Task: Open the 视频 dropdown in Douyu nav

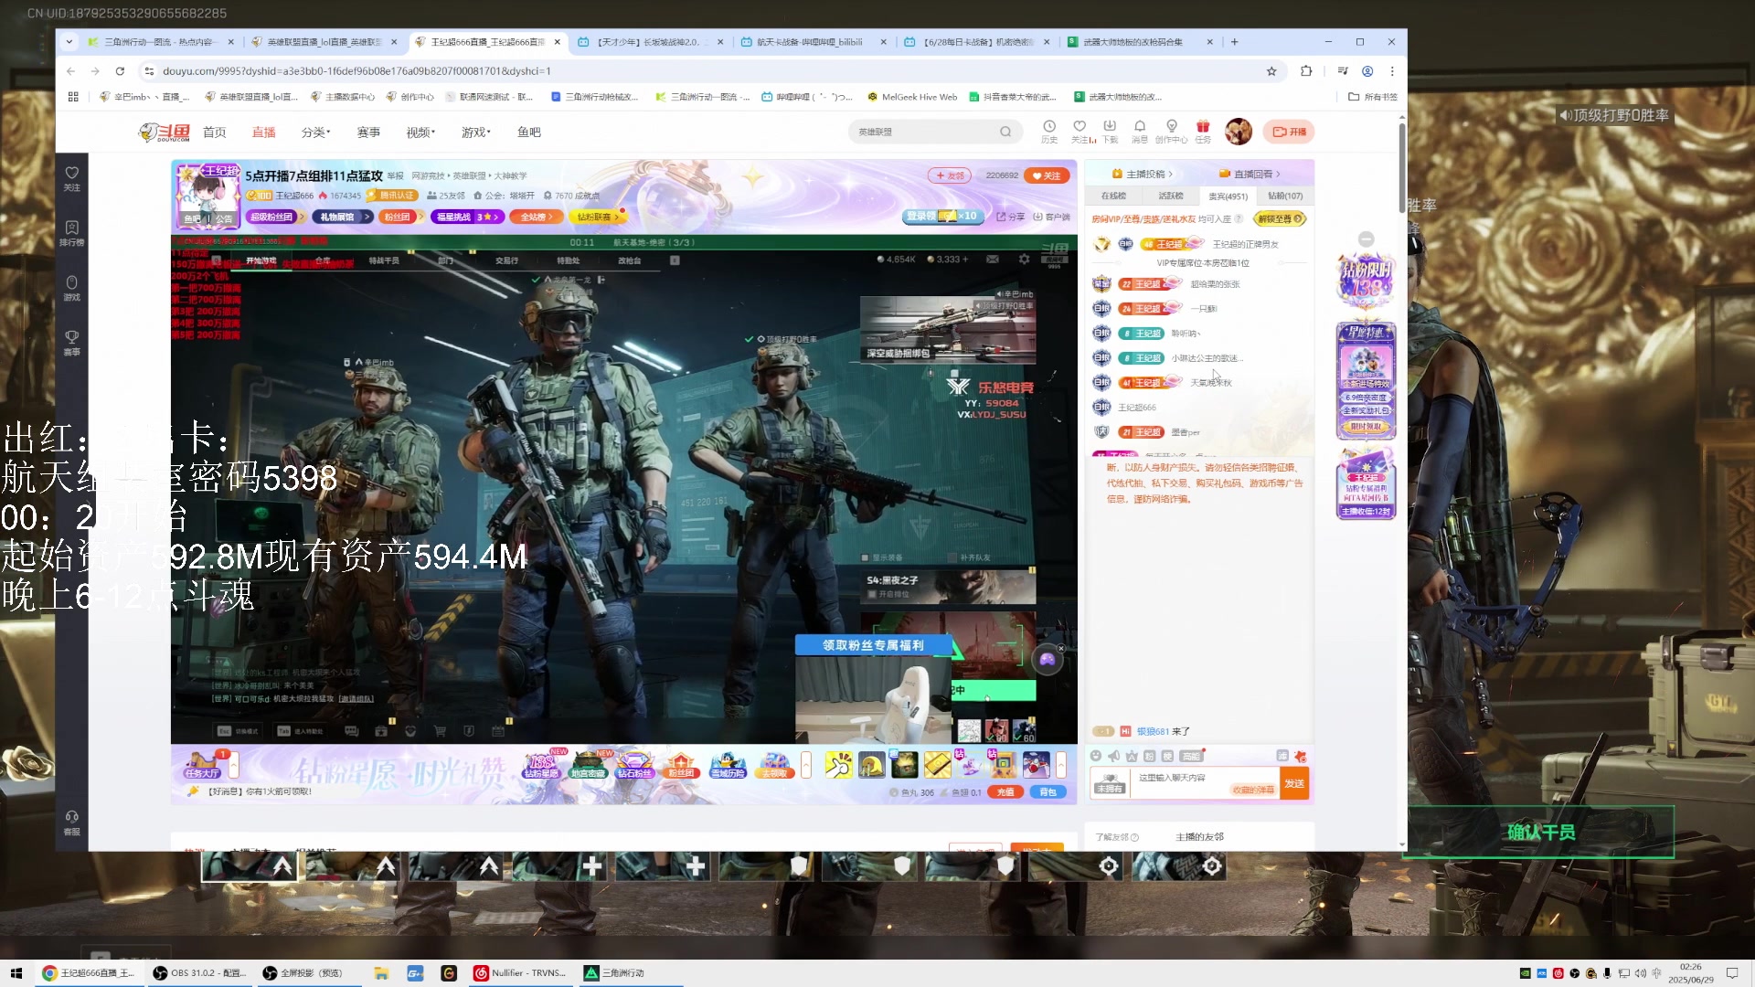Action: tap(420, 132)
